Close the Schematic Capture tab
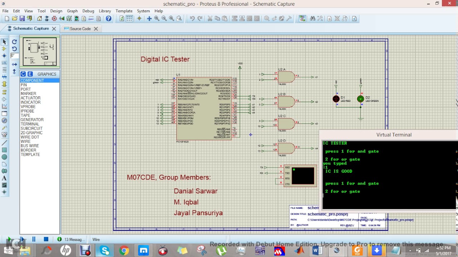The width and height of the screenshot is (458, 257). point(54,29)
